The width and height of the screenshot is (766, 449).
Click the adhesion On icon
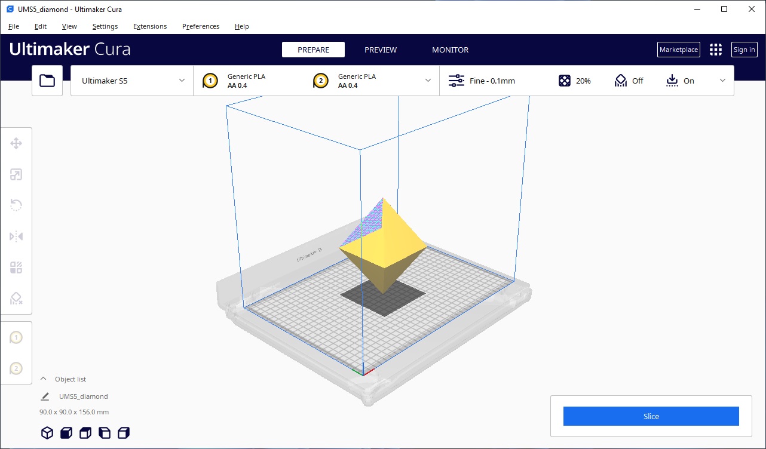[672, 81]
